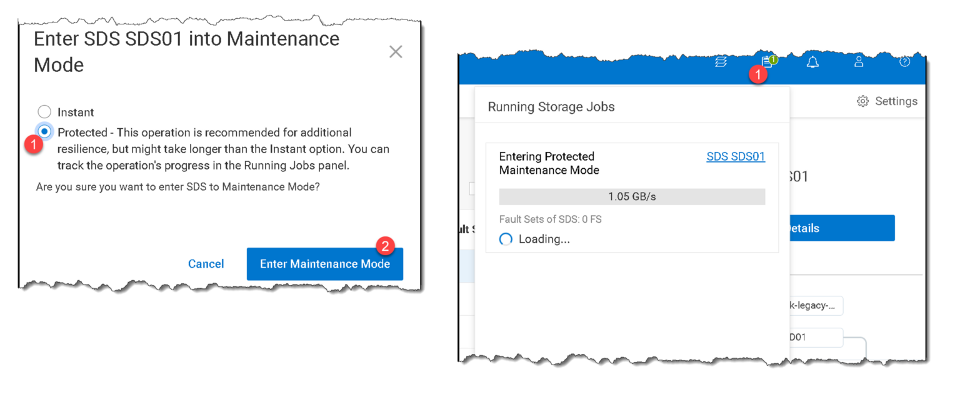Click the notification bell icon
Viewport: 960px width, 394px height.
813,61
